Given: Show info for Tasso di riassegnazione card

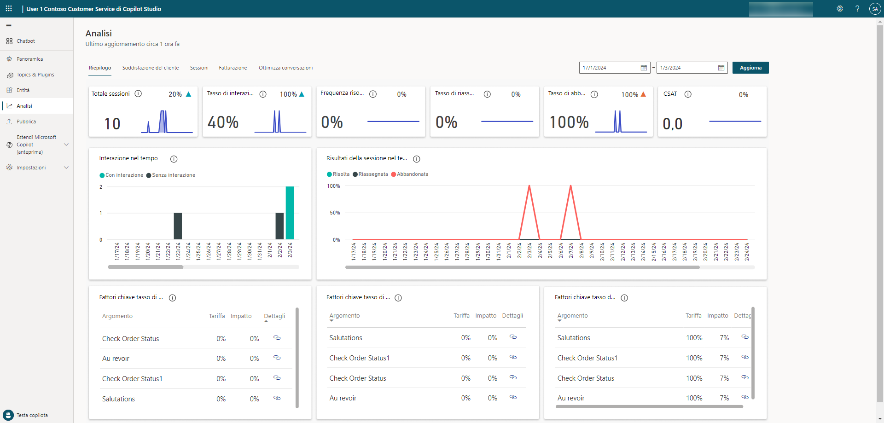Looking at the screenshot, I should click(487, 94).
